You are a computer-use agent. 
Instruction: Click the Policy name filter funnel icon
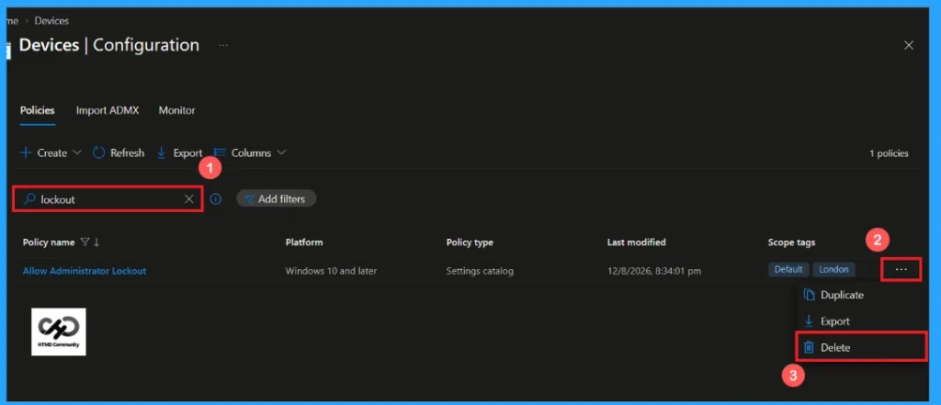[x=85, y=242]
